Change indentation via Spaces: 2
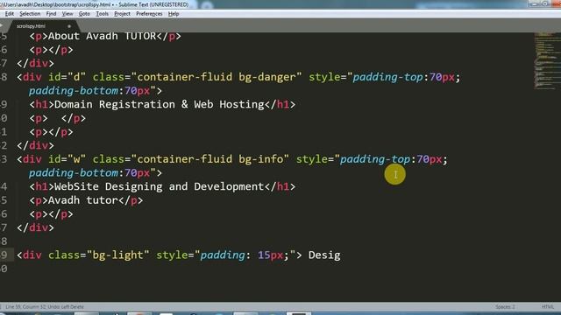Viewport: 561px width, 315px height. 505,307
